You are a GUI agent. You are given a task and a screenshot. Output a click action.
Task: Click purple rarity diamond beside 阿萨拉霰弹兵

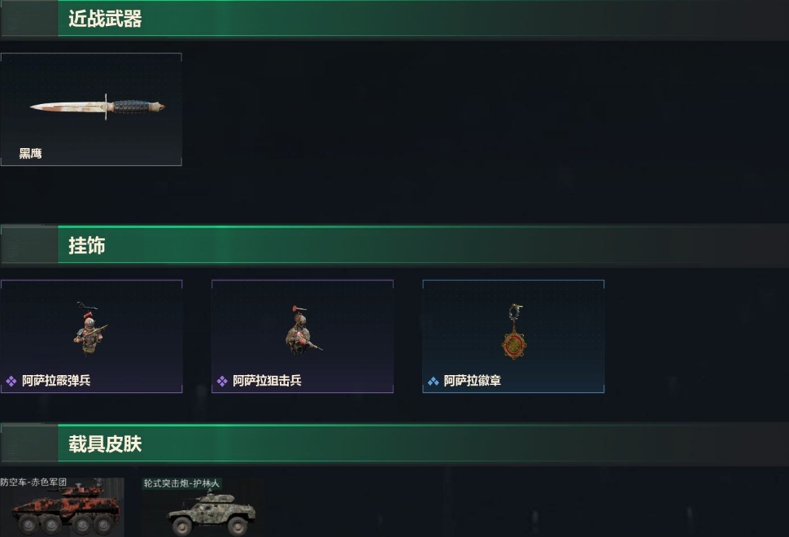(x=11, y=381)
